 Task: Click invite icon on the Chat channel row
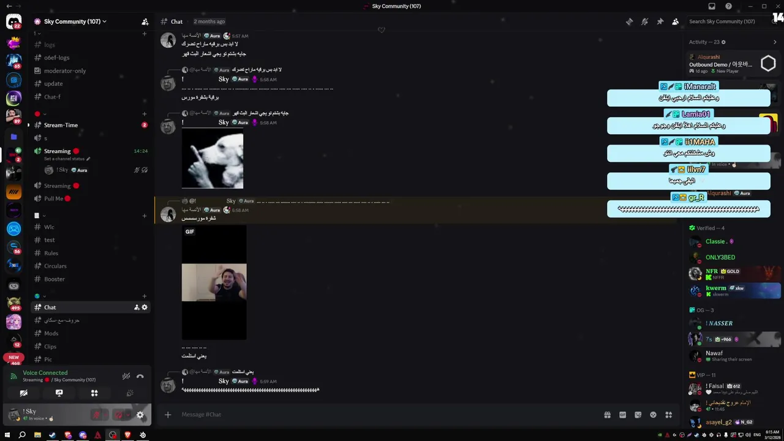(x=137, y=307)
